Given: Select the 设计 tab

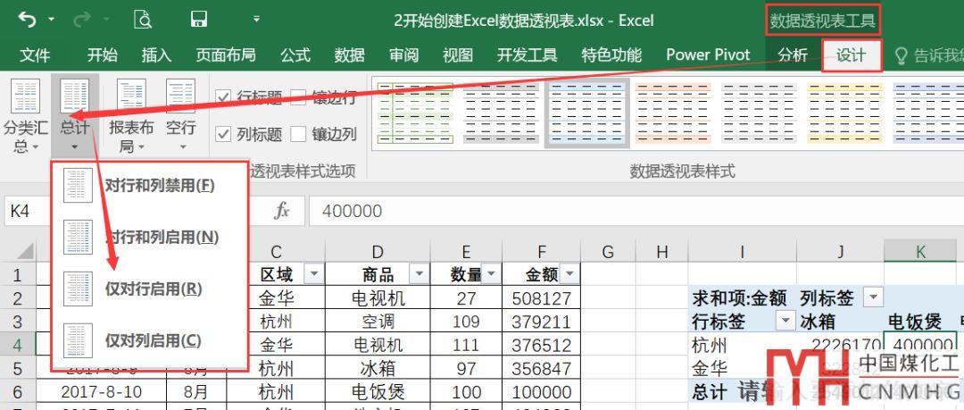Looking at the screenshot, I should pos(851,55).
